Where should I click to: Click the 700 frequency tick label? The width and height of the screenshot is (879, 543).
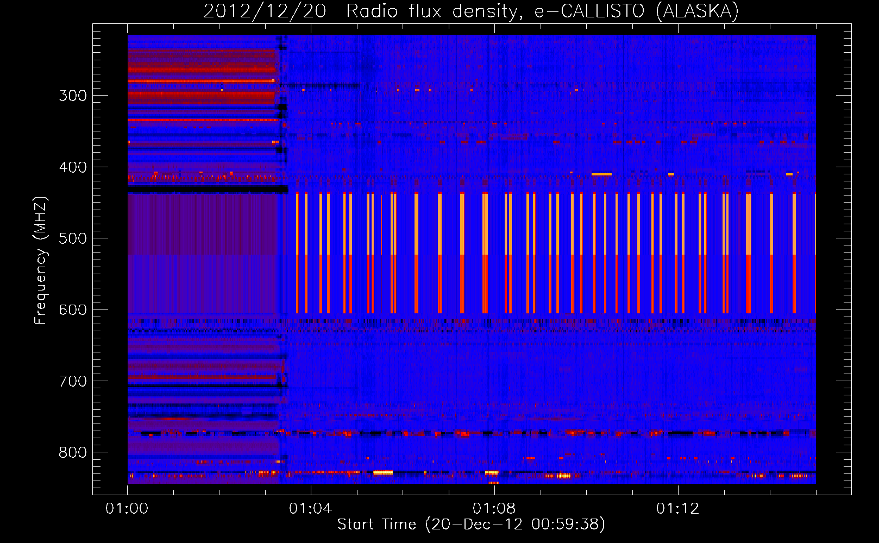(73, 381)
